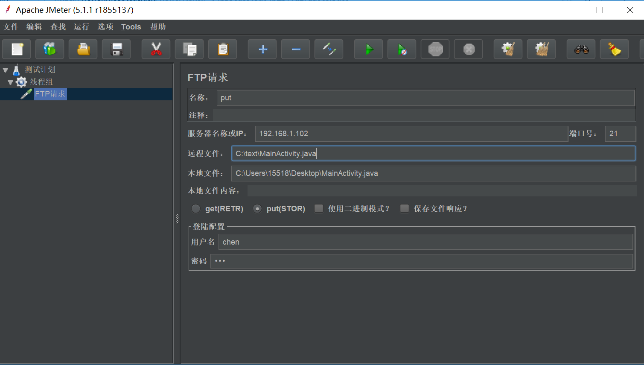Image resolution: width=644 pixels, height=365 pixels.
Task: Open an existing test plan file
Action: [83, 50]
